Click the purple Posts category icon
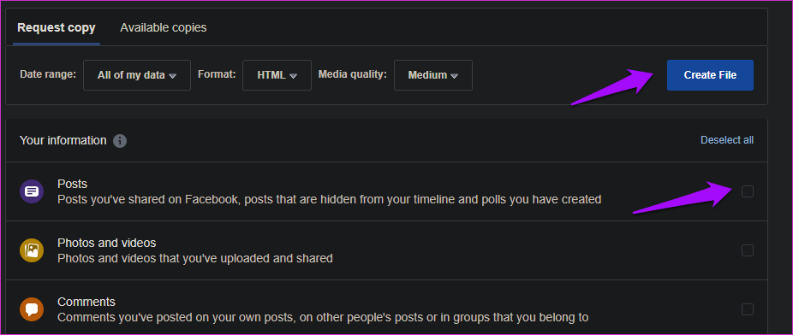Viewport: 793px width, 335px height. (32, 191)
